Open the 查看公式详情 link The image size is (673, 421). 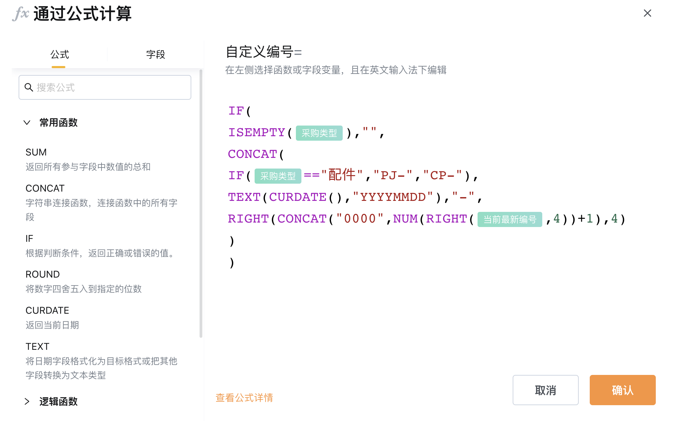244,398
